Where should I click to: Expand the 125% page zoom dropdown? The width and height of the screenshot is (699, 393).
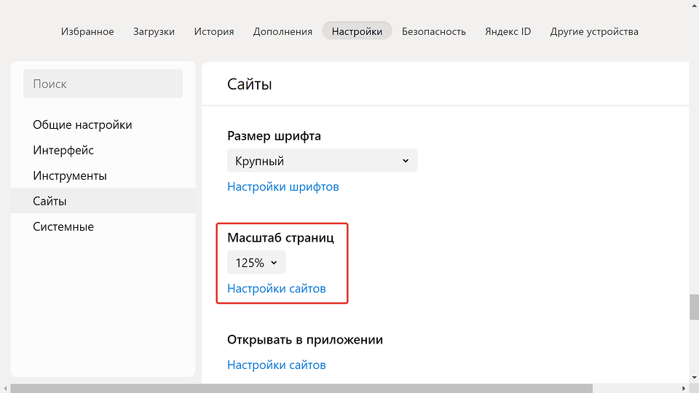(256, 263)
